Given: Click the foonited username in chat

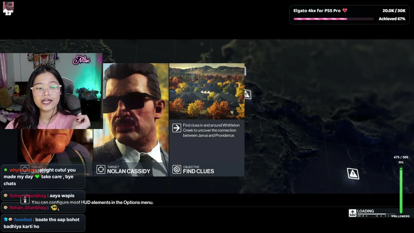Looking at the screenshot, I should (23, 219).
